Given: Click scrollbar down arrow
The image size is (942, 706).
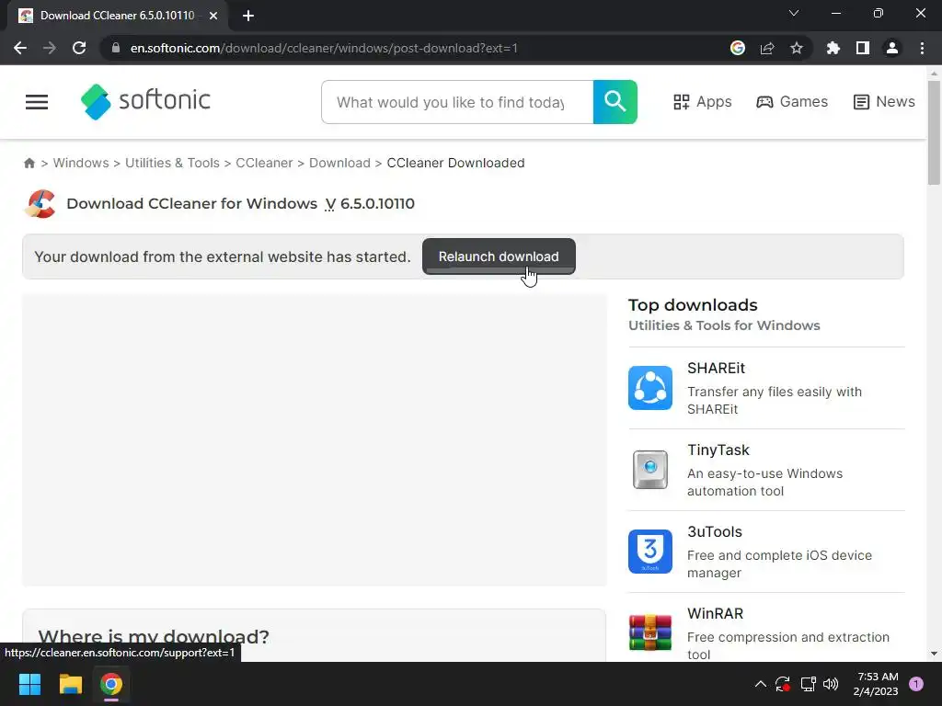Looking at the screenshot, I should tap(934, 654).
